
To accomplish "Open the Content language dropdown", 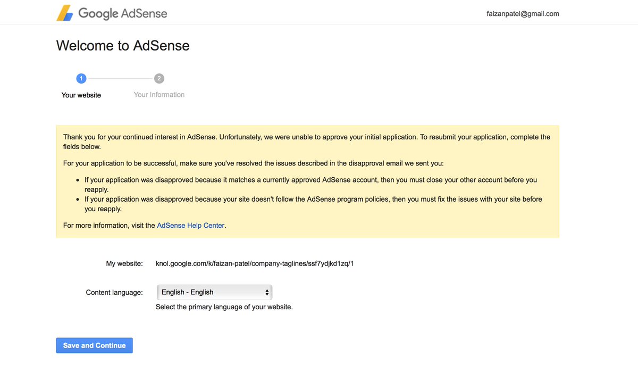I will [x=214, y=292].
